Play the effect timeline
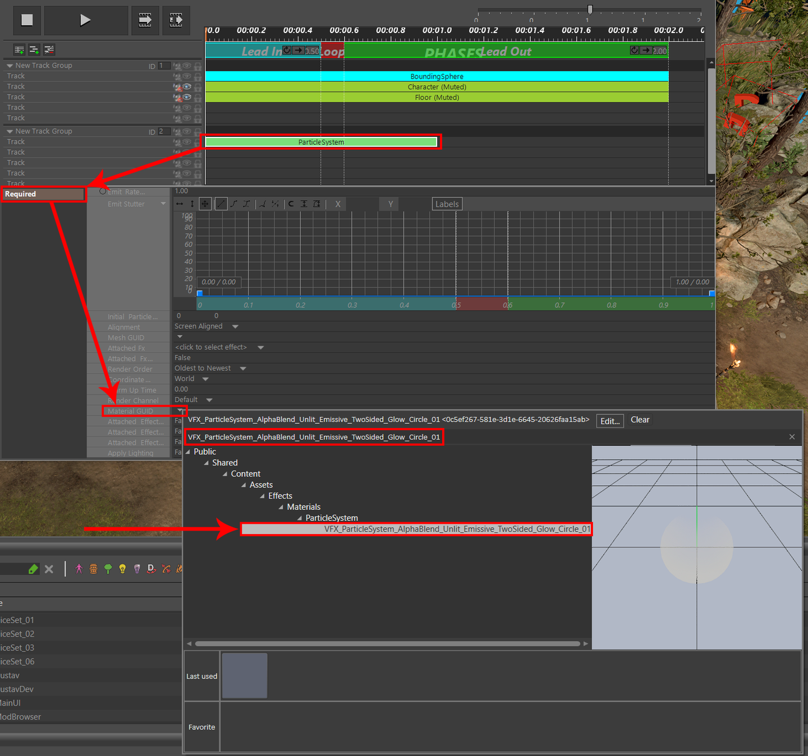 (86, 20)
